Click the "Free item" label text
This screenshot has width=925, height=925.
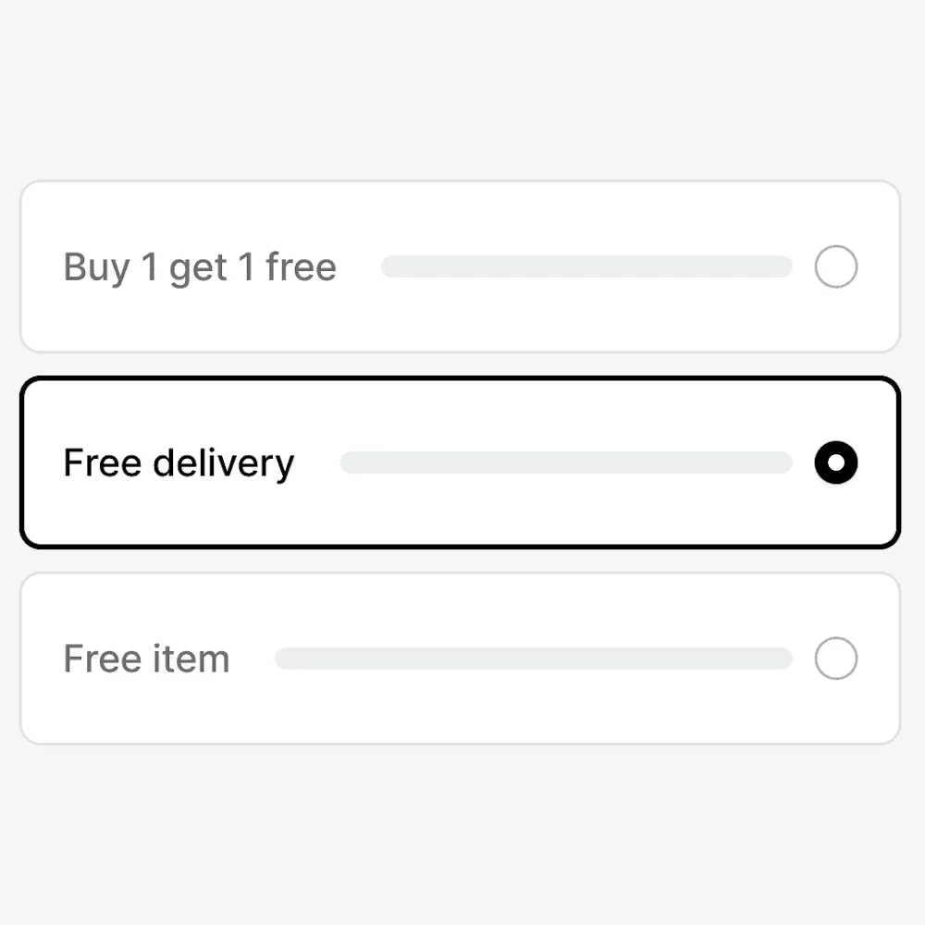pyautogui.click(x=146, y=660)
